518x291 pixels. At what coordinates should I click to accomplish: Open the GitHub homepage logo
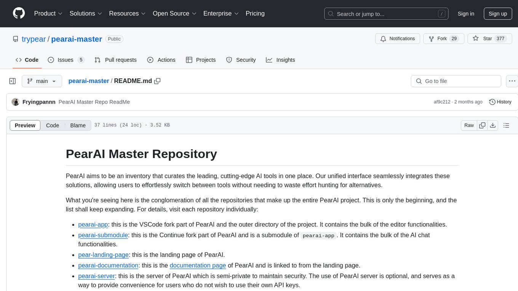click(x=19, y=13)
